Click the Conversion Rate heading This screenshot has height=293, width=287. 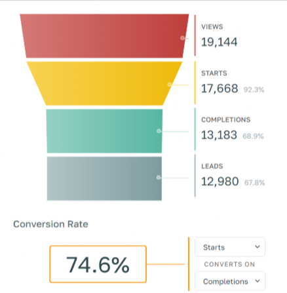(50, 224)
